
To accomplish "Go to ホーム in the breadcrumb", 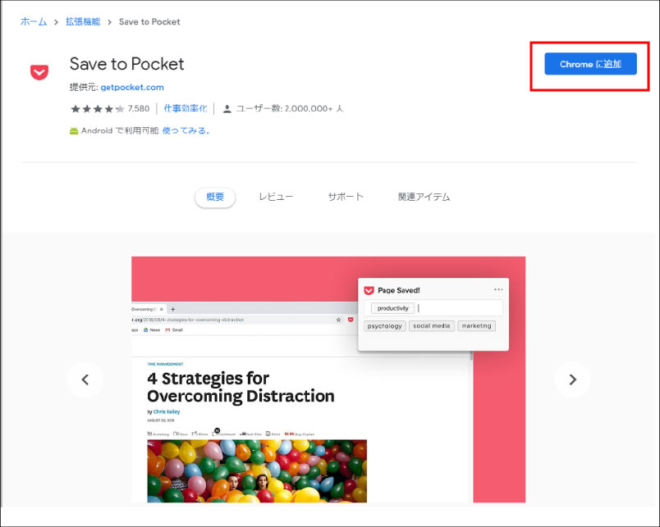I will click(34, 21).
